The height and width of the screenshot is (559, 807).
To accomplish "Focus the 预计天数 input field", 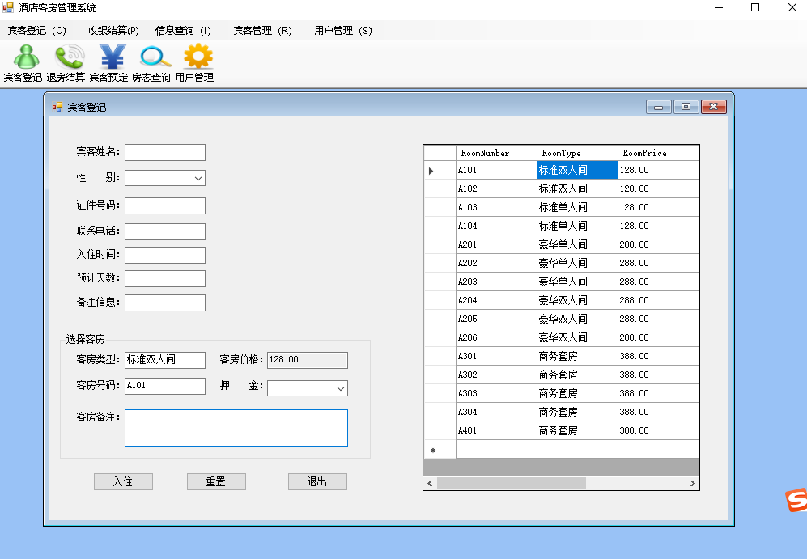I will tap(165, 279).
